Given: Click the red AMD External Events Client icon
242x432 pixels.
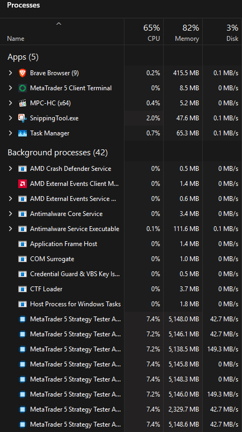Looking at the screenshot, I should [x=23, y=184].
